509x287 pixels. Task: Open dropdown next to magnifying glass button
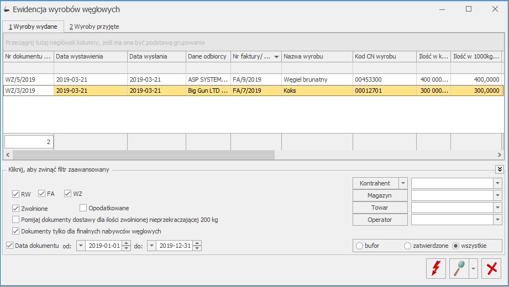(473, 269)
